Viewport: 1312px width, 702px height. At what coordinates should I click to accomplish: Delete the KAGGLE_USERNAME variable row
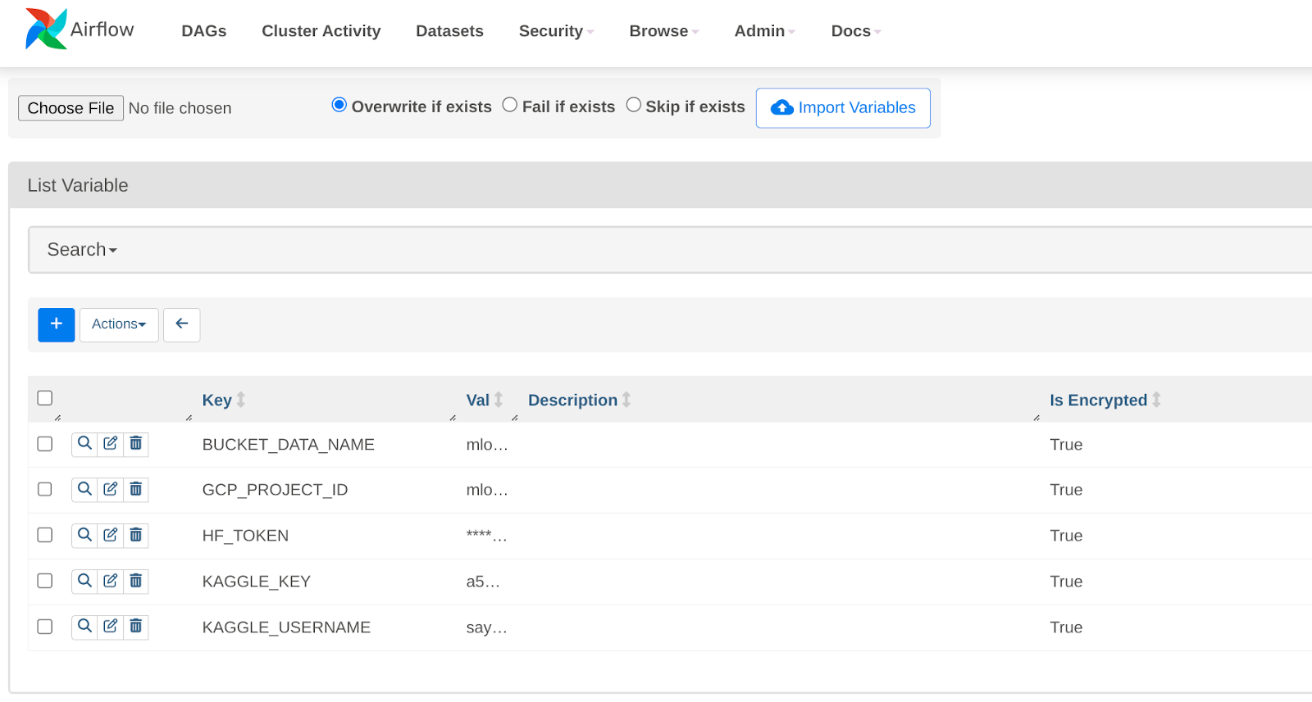click(136, 627)
